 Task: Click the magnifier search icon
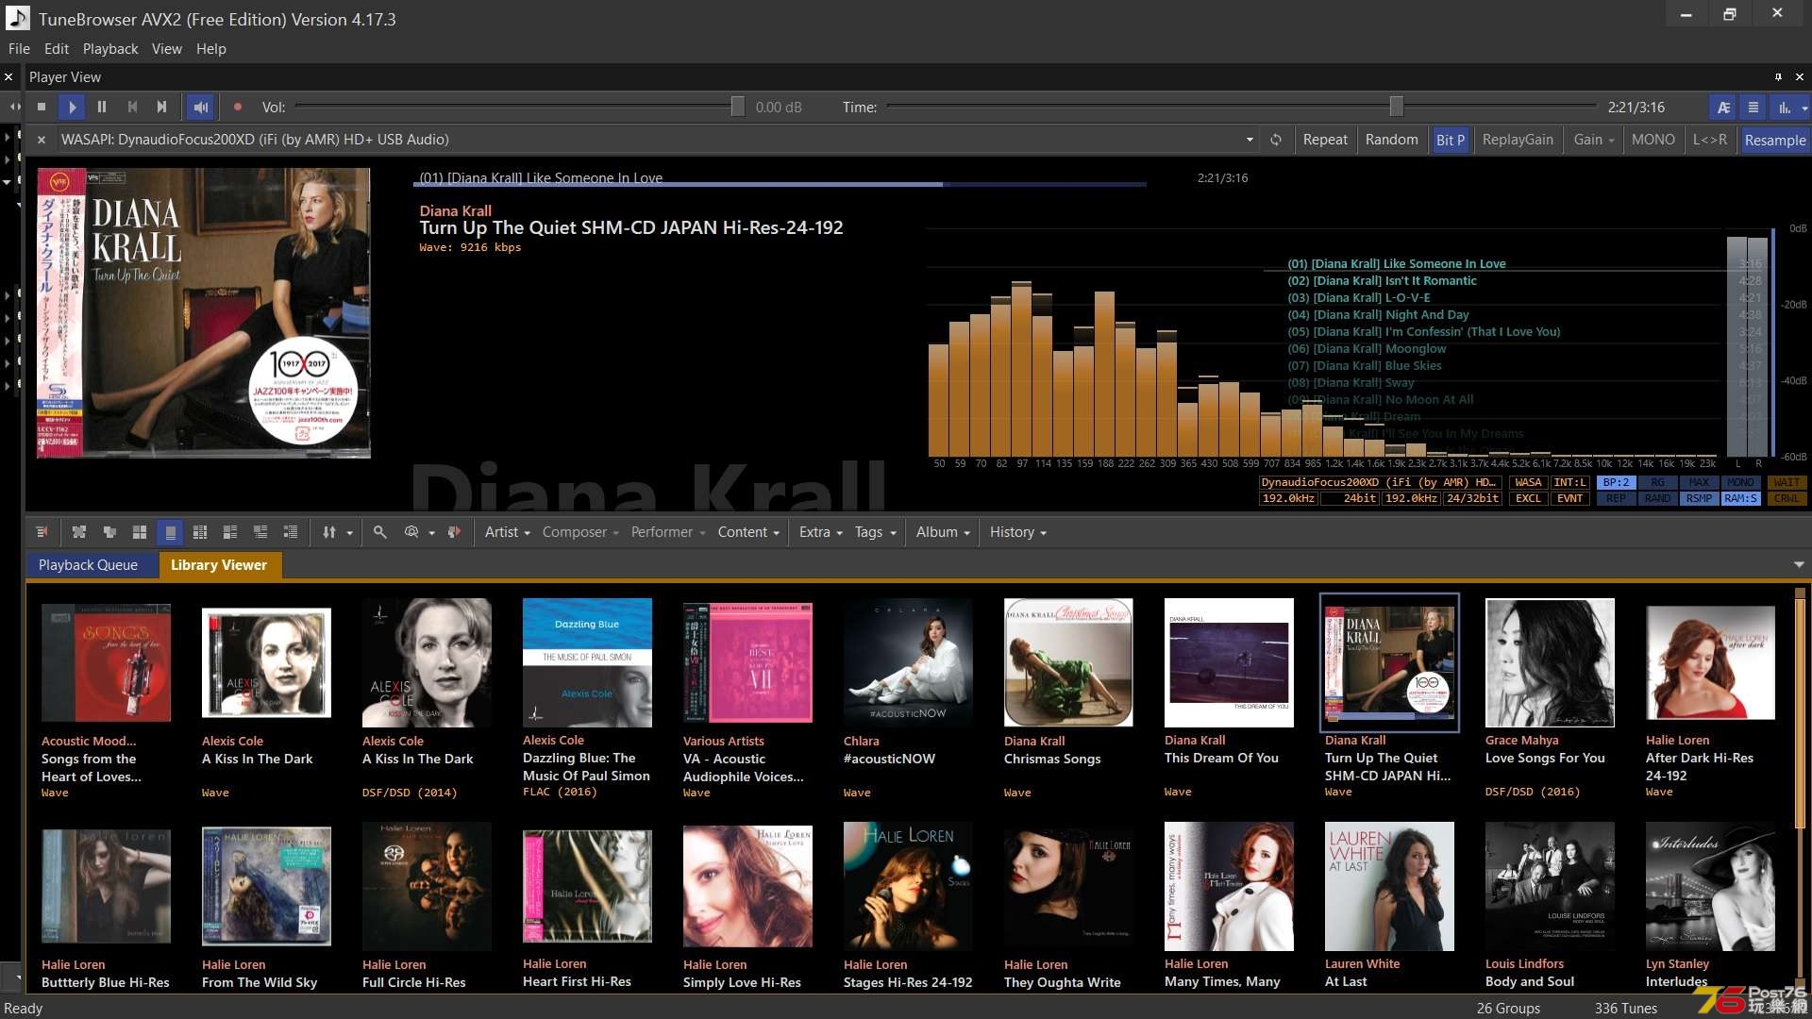(x=379, y=532)
